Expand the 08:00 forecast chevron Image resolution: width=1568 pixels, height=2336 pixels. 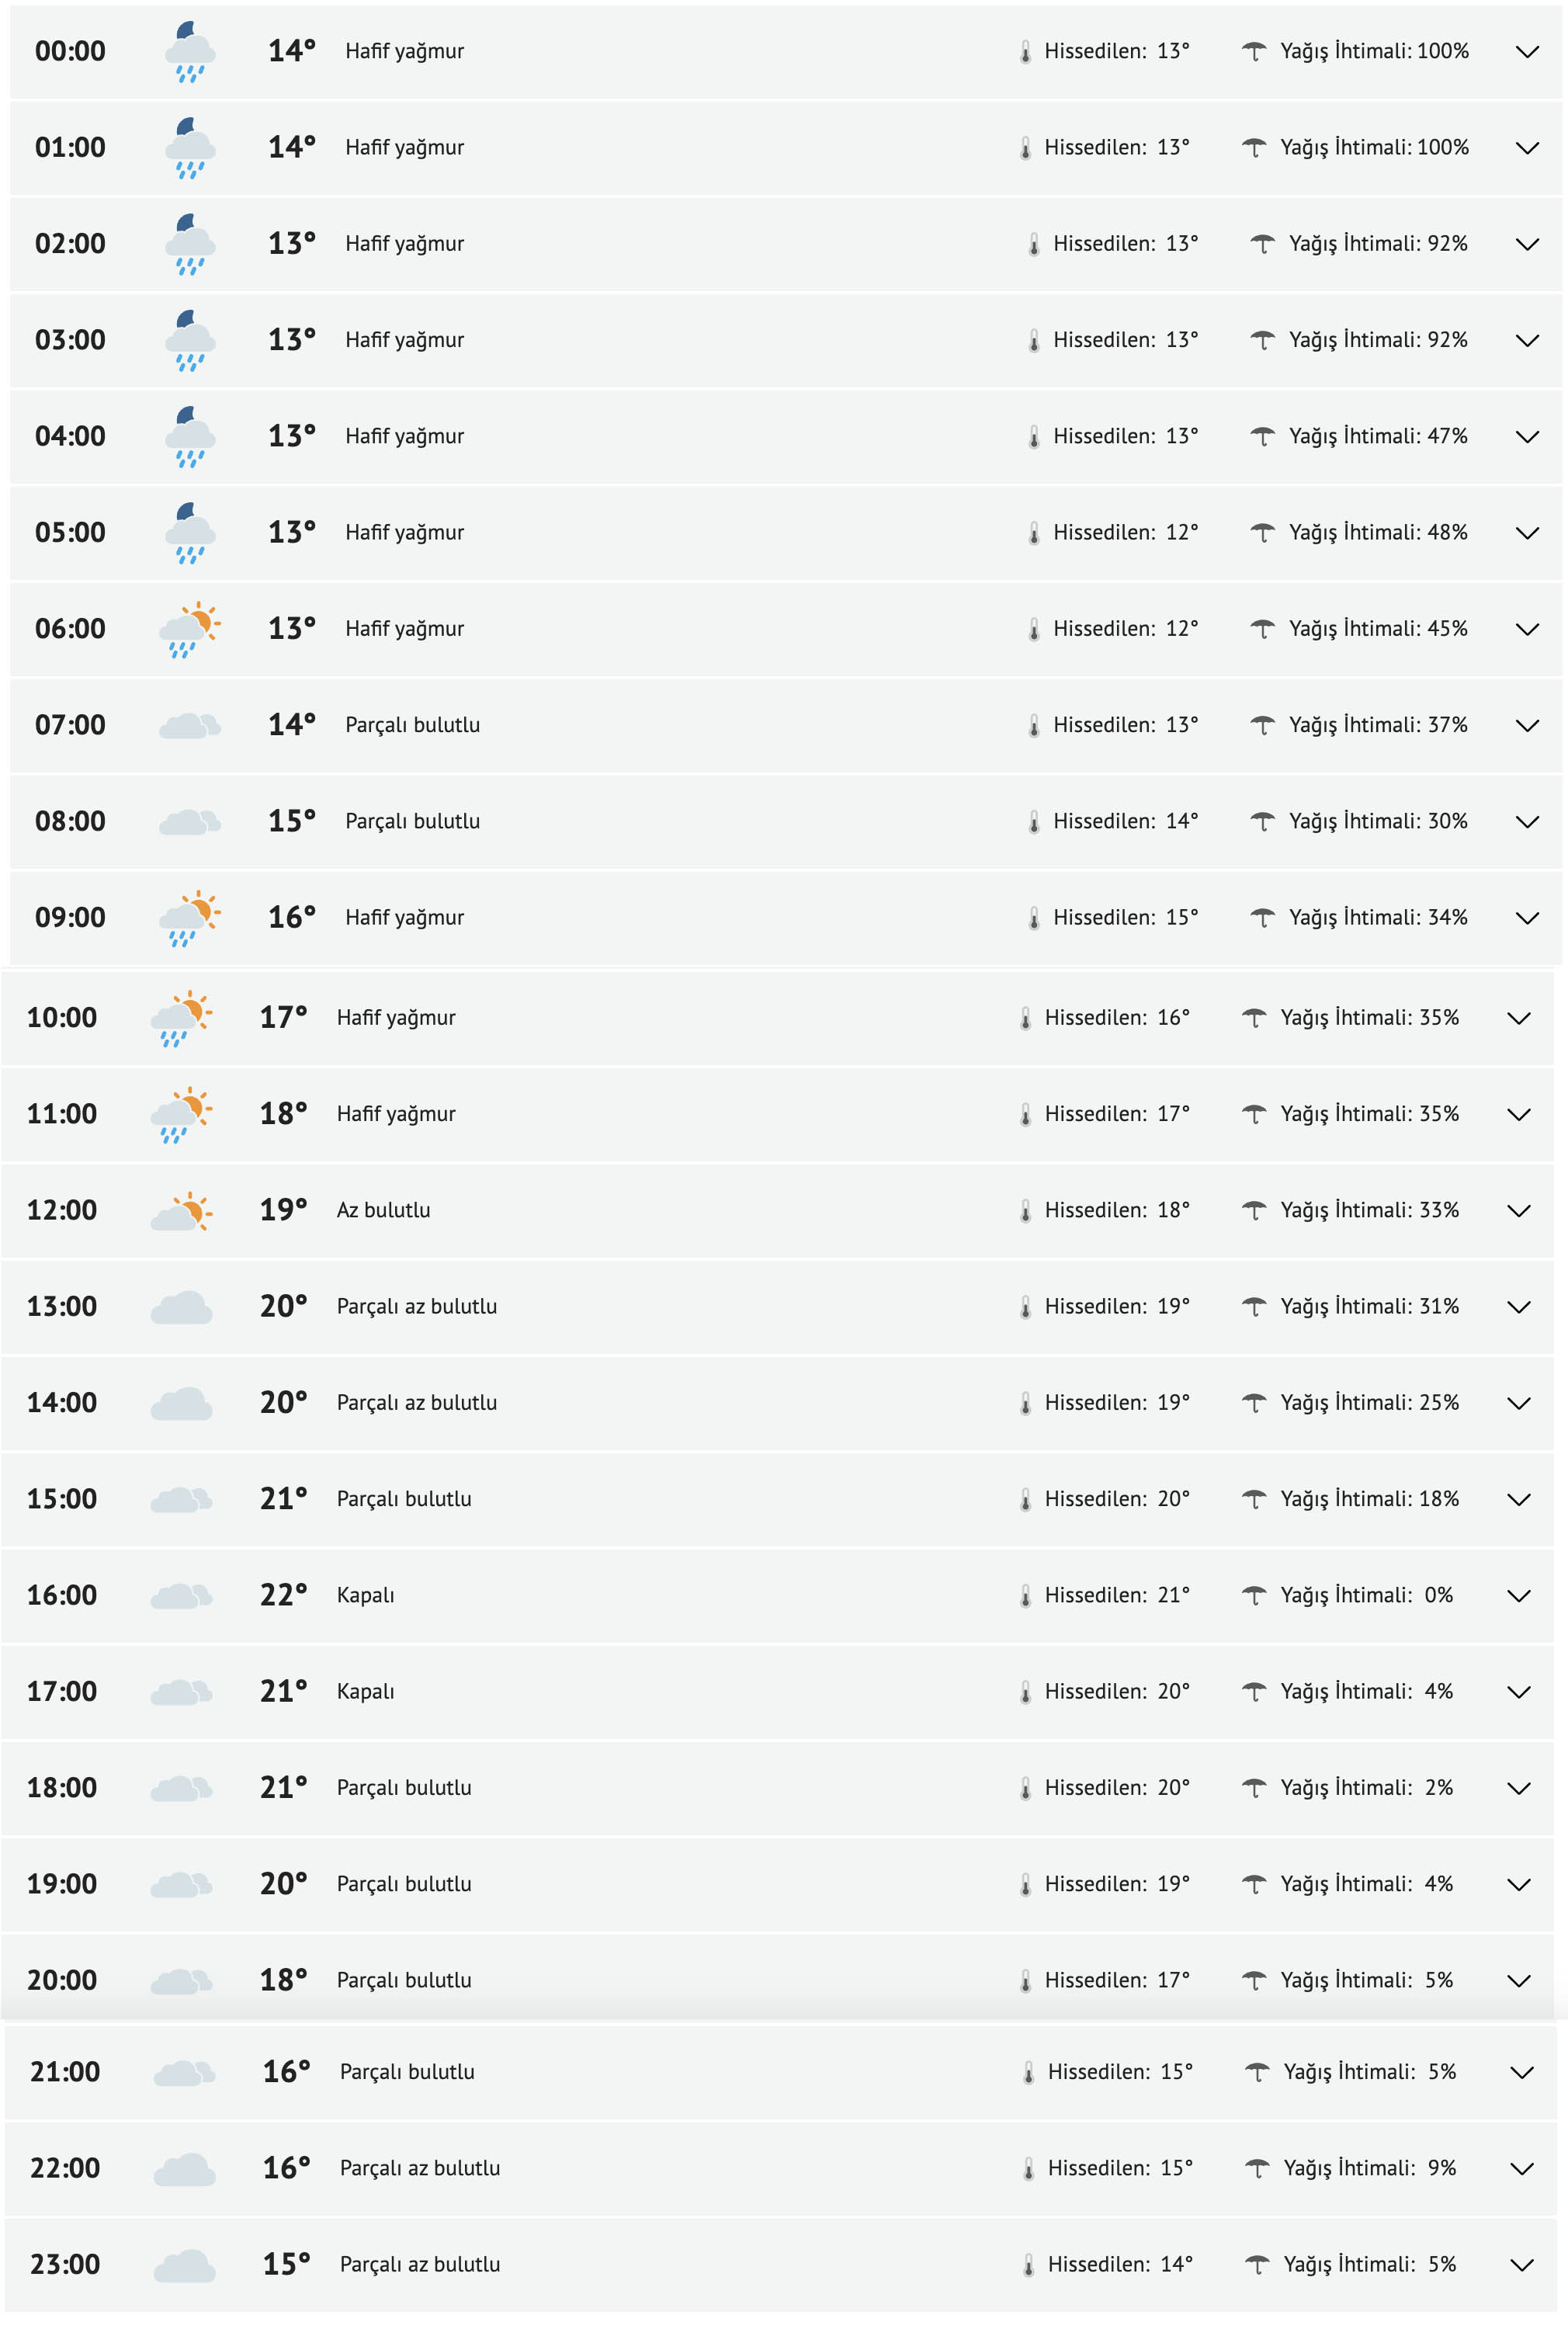[x=1526, y=822]
